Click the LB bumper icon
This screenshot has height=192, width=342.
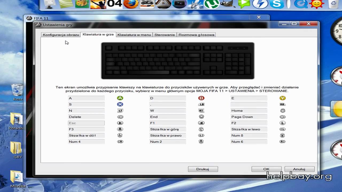[x=201, y=104]
